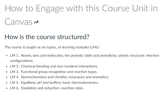Select the LM 2 chemical bonding list item
The height and width of the screenshot is (95, 167).
[54, 66]
